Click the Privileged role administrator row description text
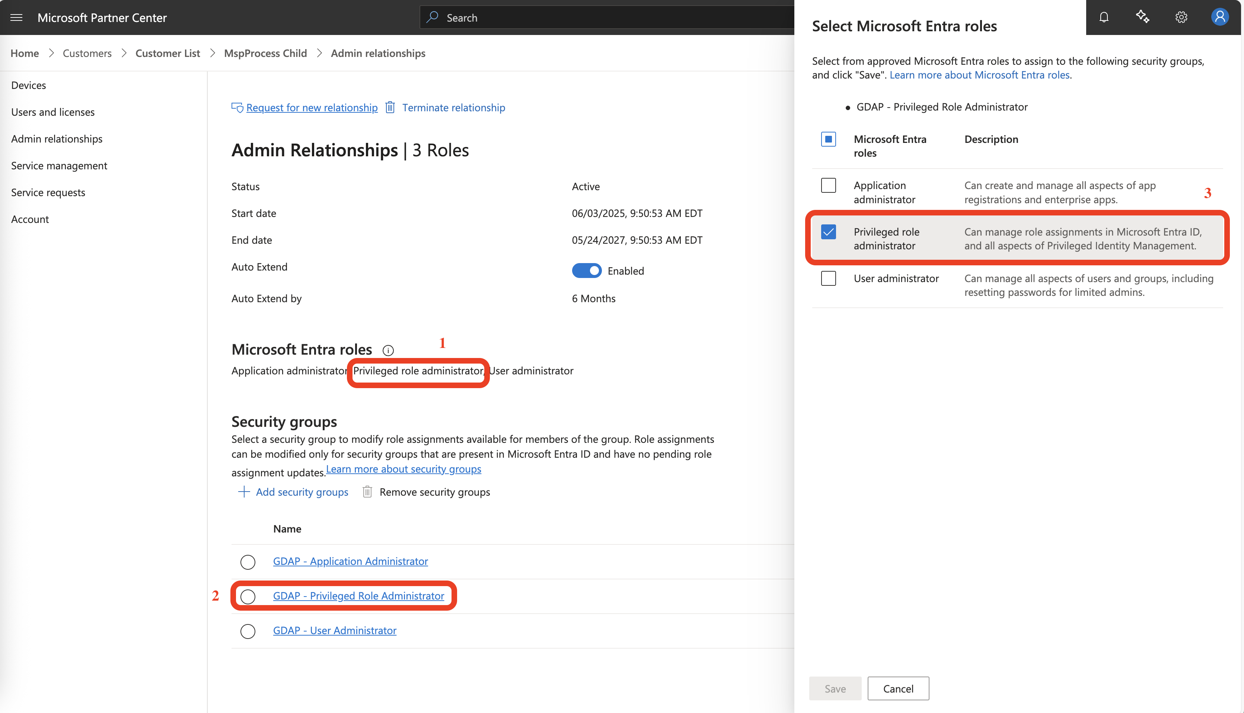Screen dimensions: 1244x713 [x=1083, y=239]
